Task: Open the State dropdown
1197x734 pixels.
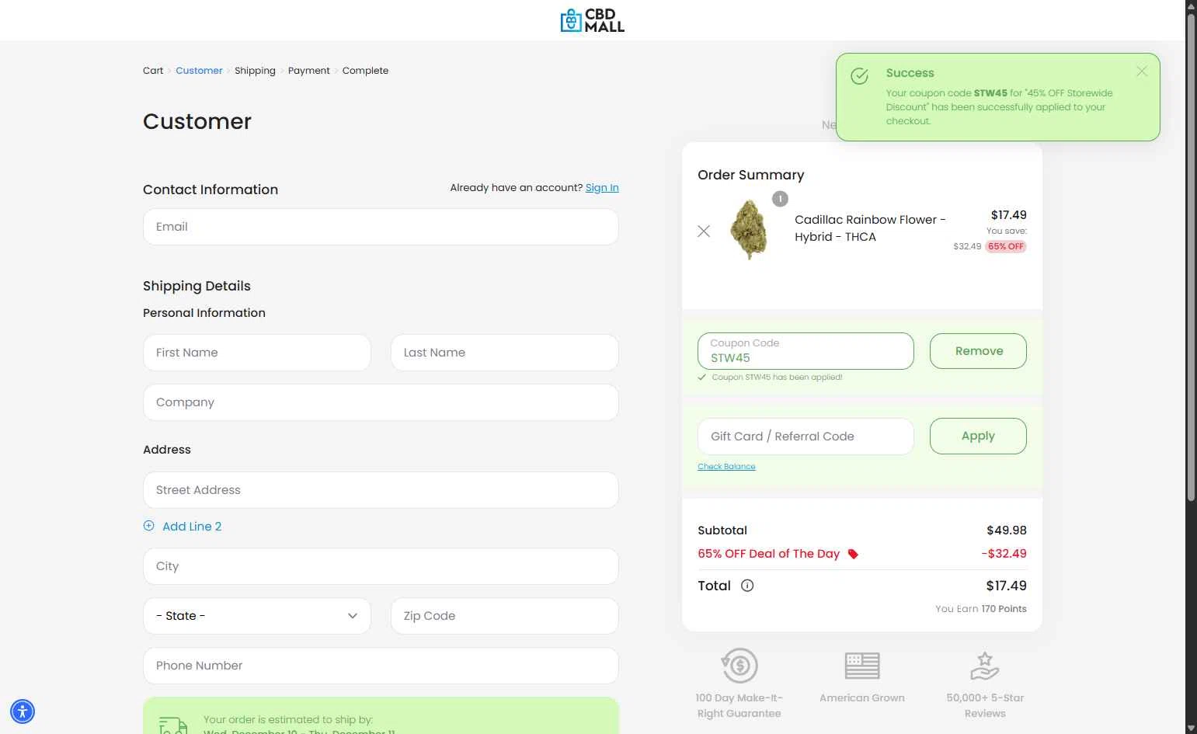Action: coord(257,616)
